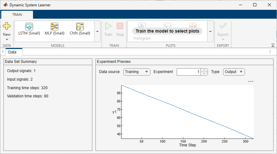Click the New data plus icon
Screen dimensions: 277x154
(x=7, y=26)
